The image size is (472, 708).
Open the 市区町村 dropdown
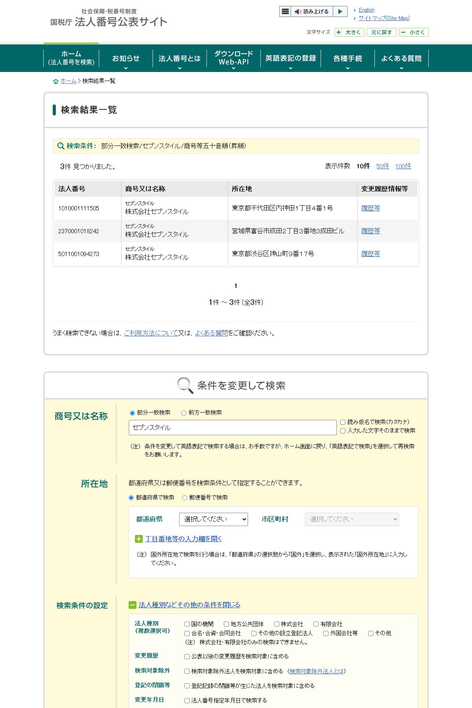coord(352,519)
